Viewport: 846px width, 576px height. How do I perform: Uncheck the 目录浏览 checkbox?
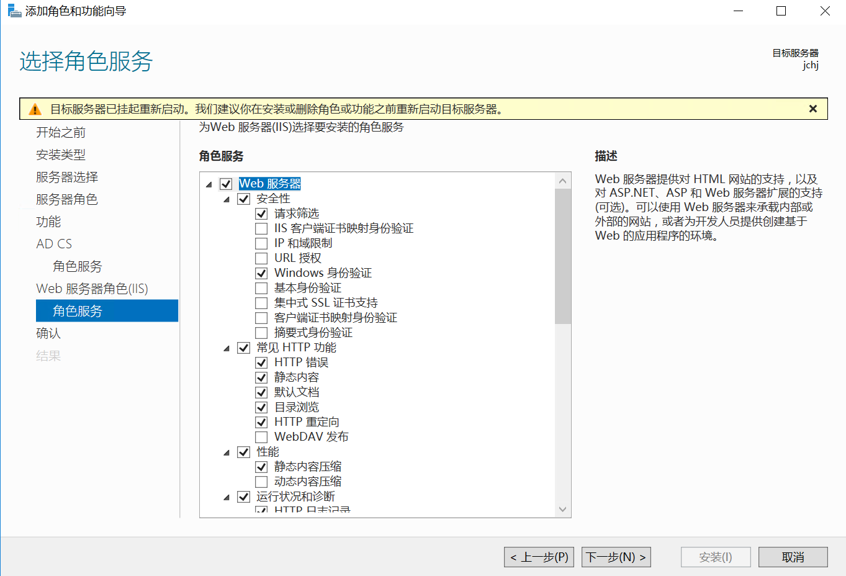pyautogui.click(x=261, y=407)
